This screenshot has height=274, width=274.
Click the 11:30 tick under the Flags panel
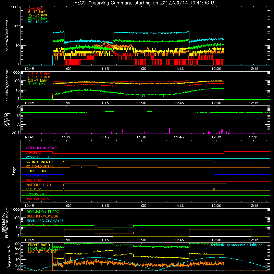141,206
